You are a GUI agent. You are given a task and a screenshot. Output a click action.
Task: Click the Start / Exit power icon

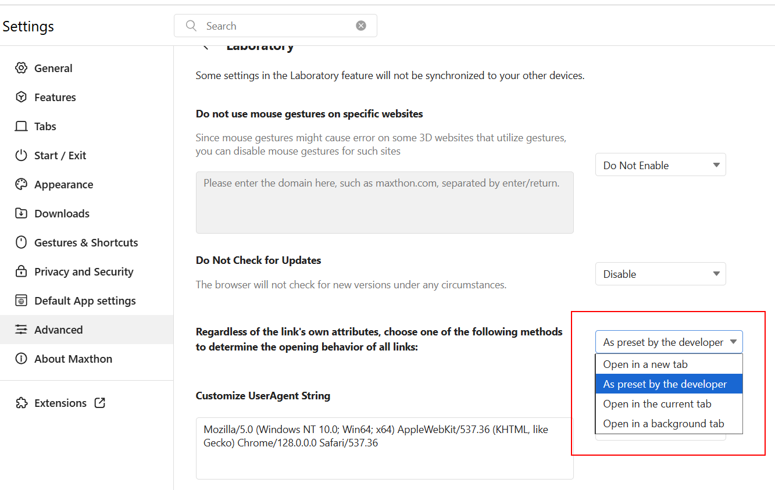click(x=22, y=155)
